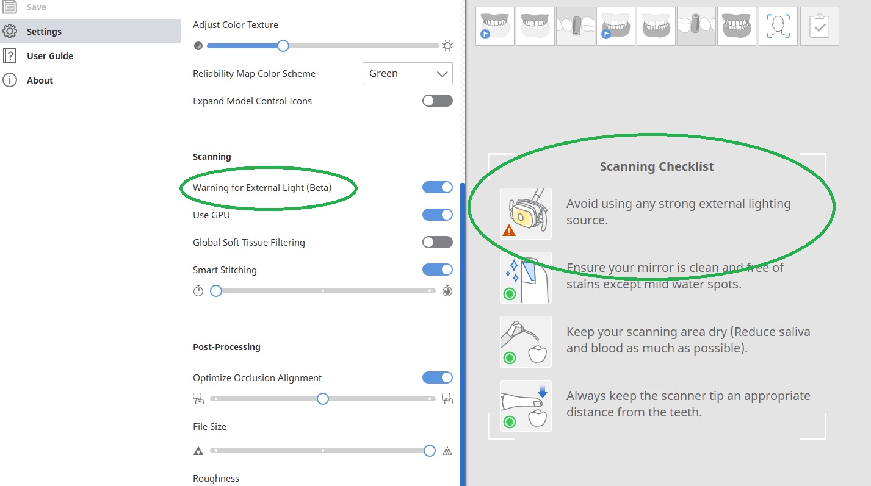Click About in the sidebar
Viewport: 871px width, 486px height.
(x=40, y=80)
